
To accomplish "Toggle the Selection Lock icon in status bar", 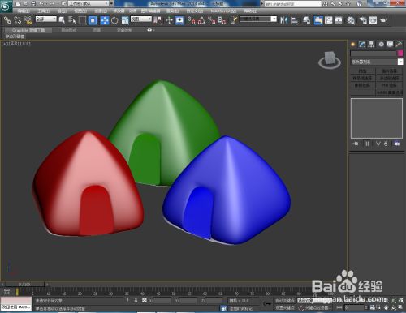I will [x=136, y=300].
